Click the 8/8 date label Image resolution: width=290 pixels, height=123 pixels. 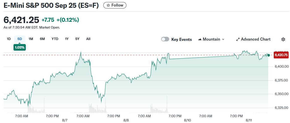126,120
